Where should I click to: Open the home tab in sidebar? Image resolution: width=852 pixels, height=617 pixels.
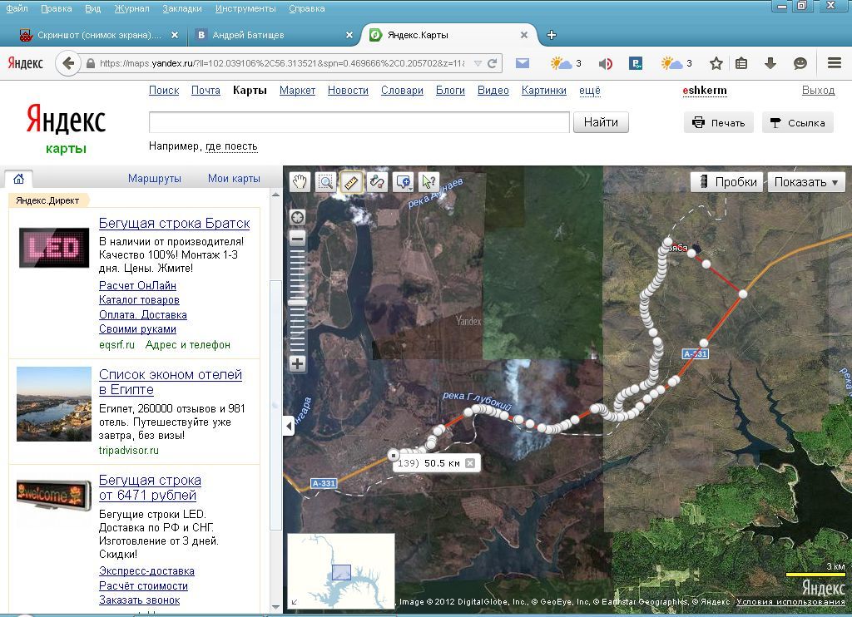19,178
